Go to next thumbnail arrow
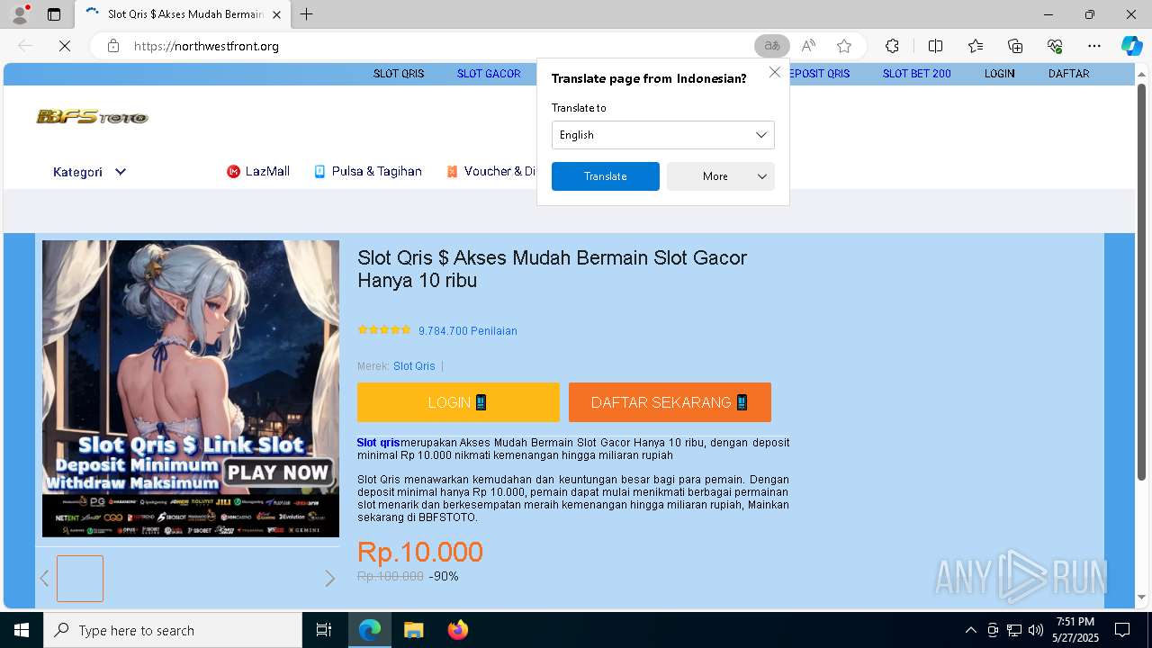This screenshot has height=648, width=1152. [x=329, y=579]
